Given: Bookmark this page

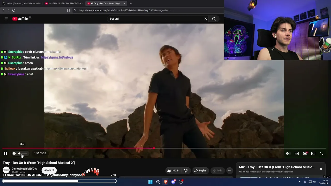Looking at the screenshot, I should [68, 10].
